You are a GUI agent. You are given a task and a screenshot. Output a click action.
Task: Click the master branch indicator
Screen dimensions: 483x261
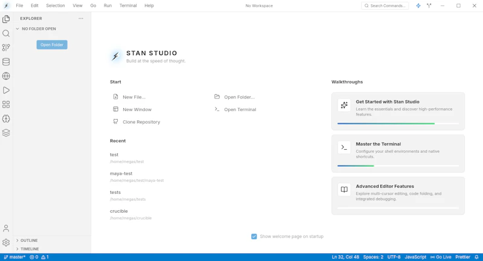click(x=14, y=257)
